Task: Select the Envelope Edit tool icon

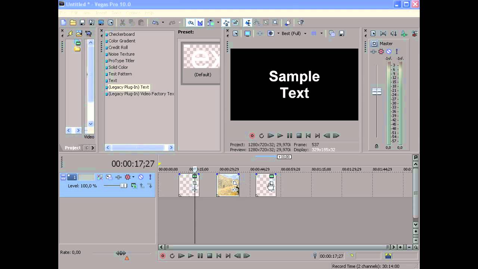Action: click(257, 23)
